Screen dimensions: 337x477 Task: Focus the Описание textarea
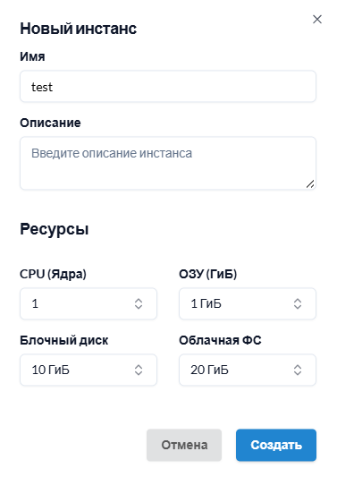pos(168,164)
